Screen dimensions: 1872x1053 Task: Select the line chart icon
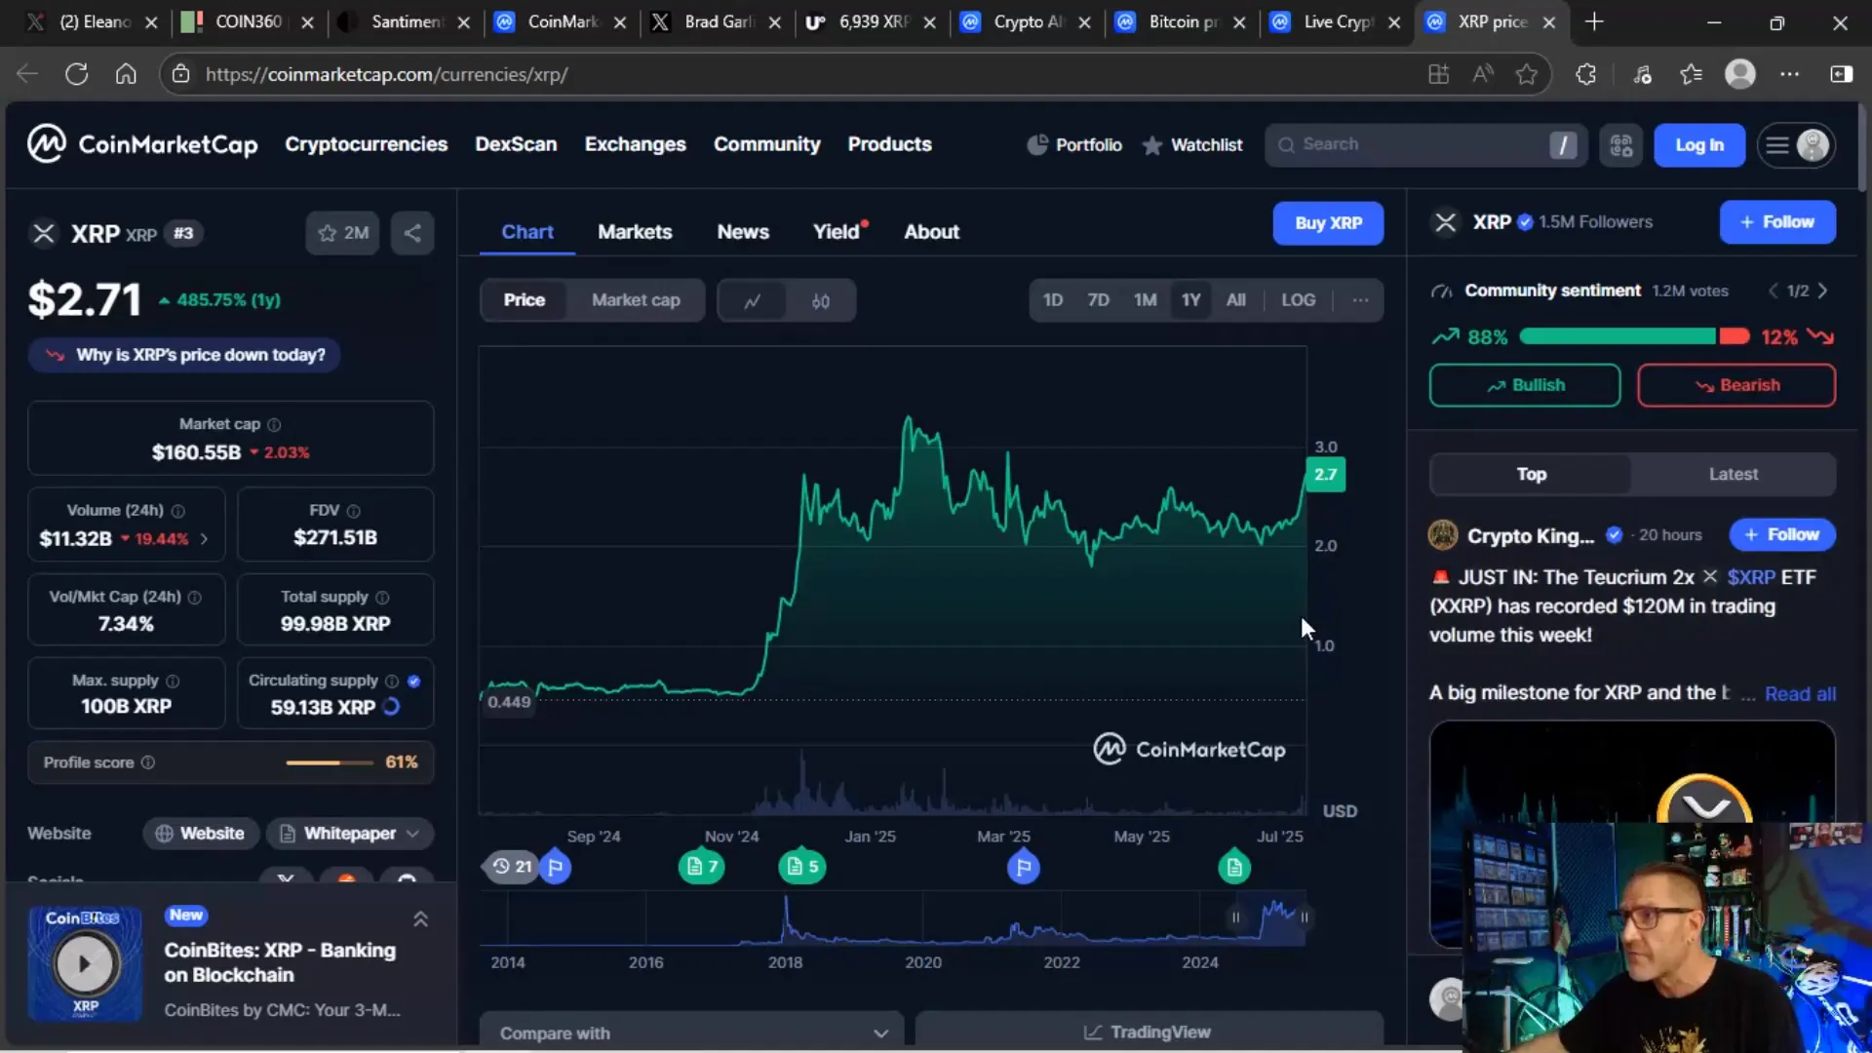(x=752, y=300)
